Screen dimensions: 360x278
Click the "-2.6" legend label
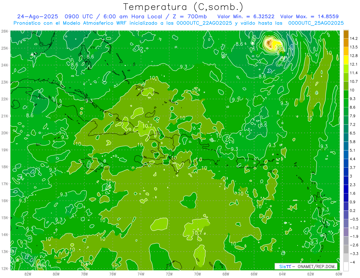(x=353, y=245)
